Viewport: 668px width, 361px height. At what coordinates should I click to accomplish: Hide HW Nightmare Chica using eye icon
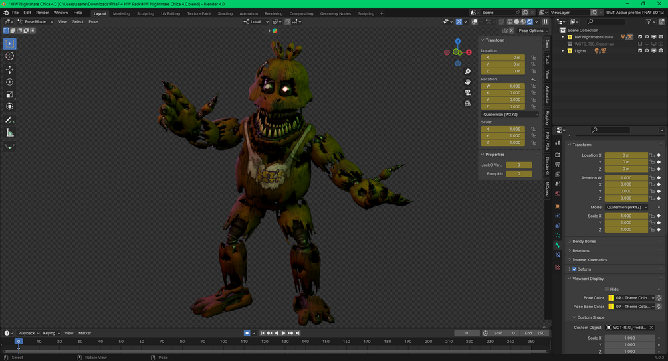647,37
